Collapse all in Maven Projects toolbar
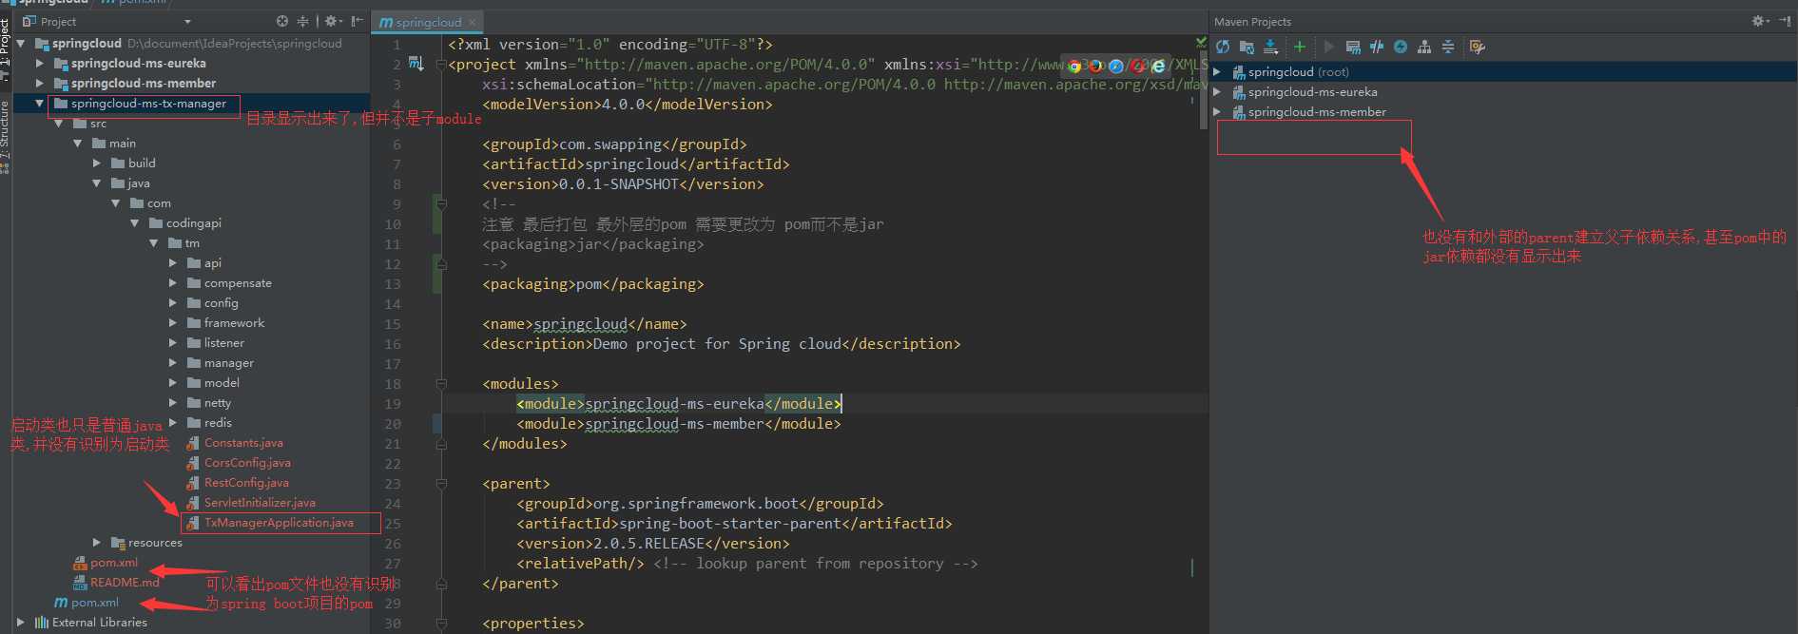Image resolution: width=1798 pixels, height=634 pixels. click(x=1448, y=47)
